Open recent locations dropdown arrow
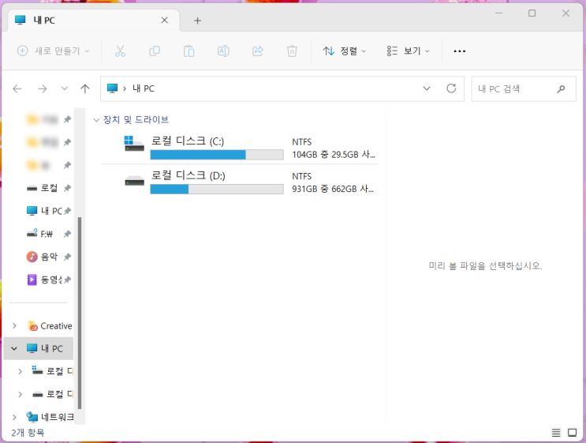This screenshot has height=443, width=586. coord(65,88)
